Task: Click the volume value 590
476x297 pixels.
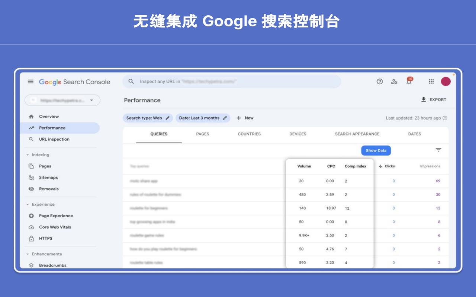Action: [302, 263]
